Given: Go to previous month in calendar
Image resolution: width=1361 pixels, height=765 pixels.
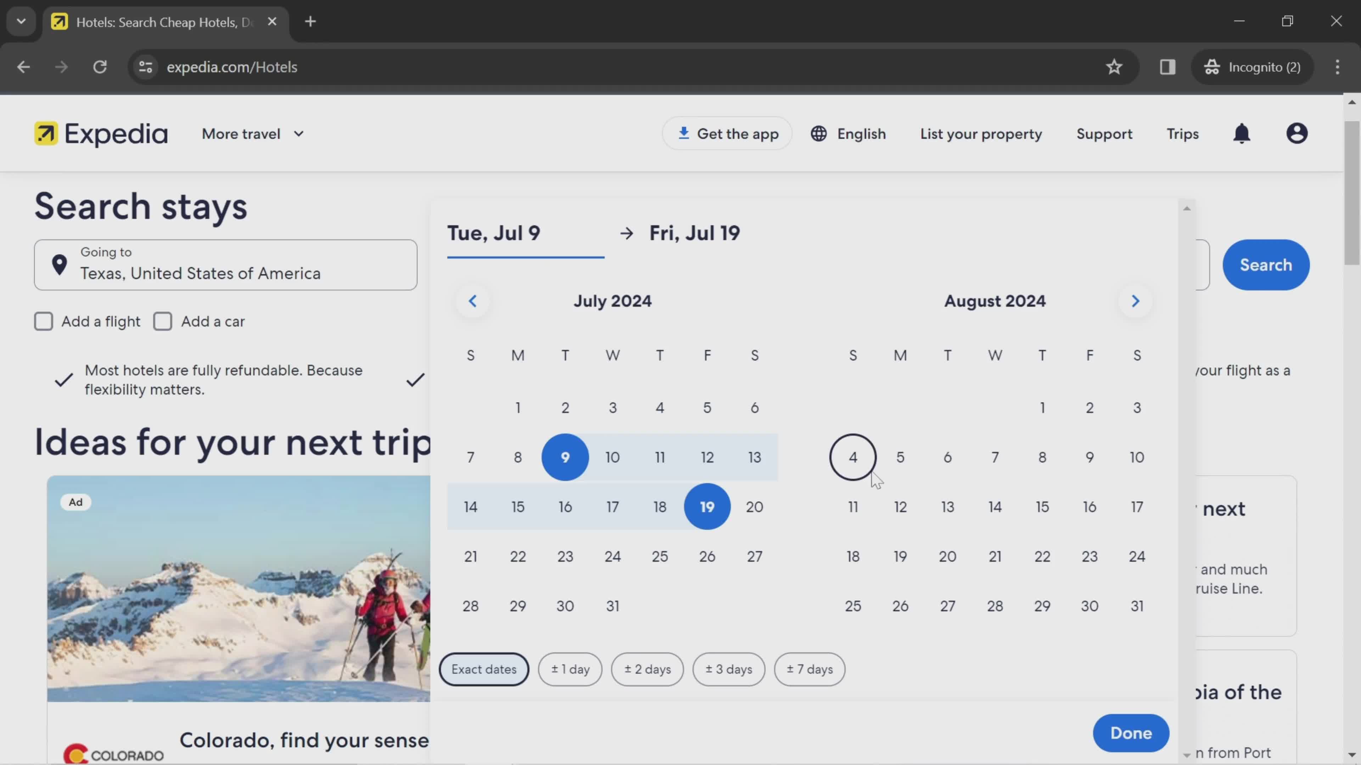Looking at the screenshot, I should tap(473, 301).
